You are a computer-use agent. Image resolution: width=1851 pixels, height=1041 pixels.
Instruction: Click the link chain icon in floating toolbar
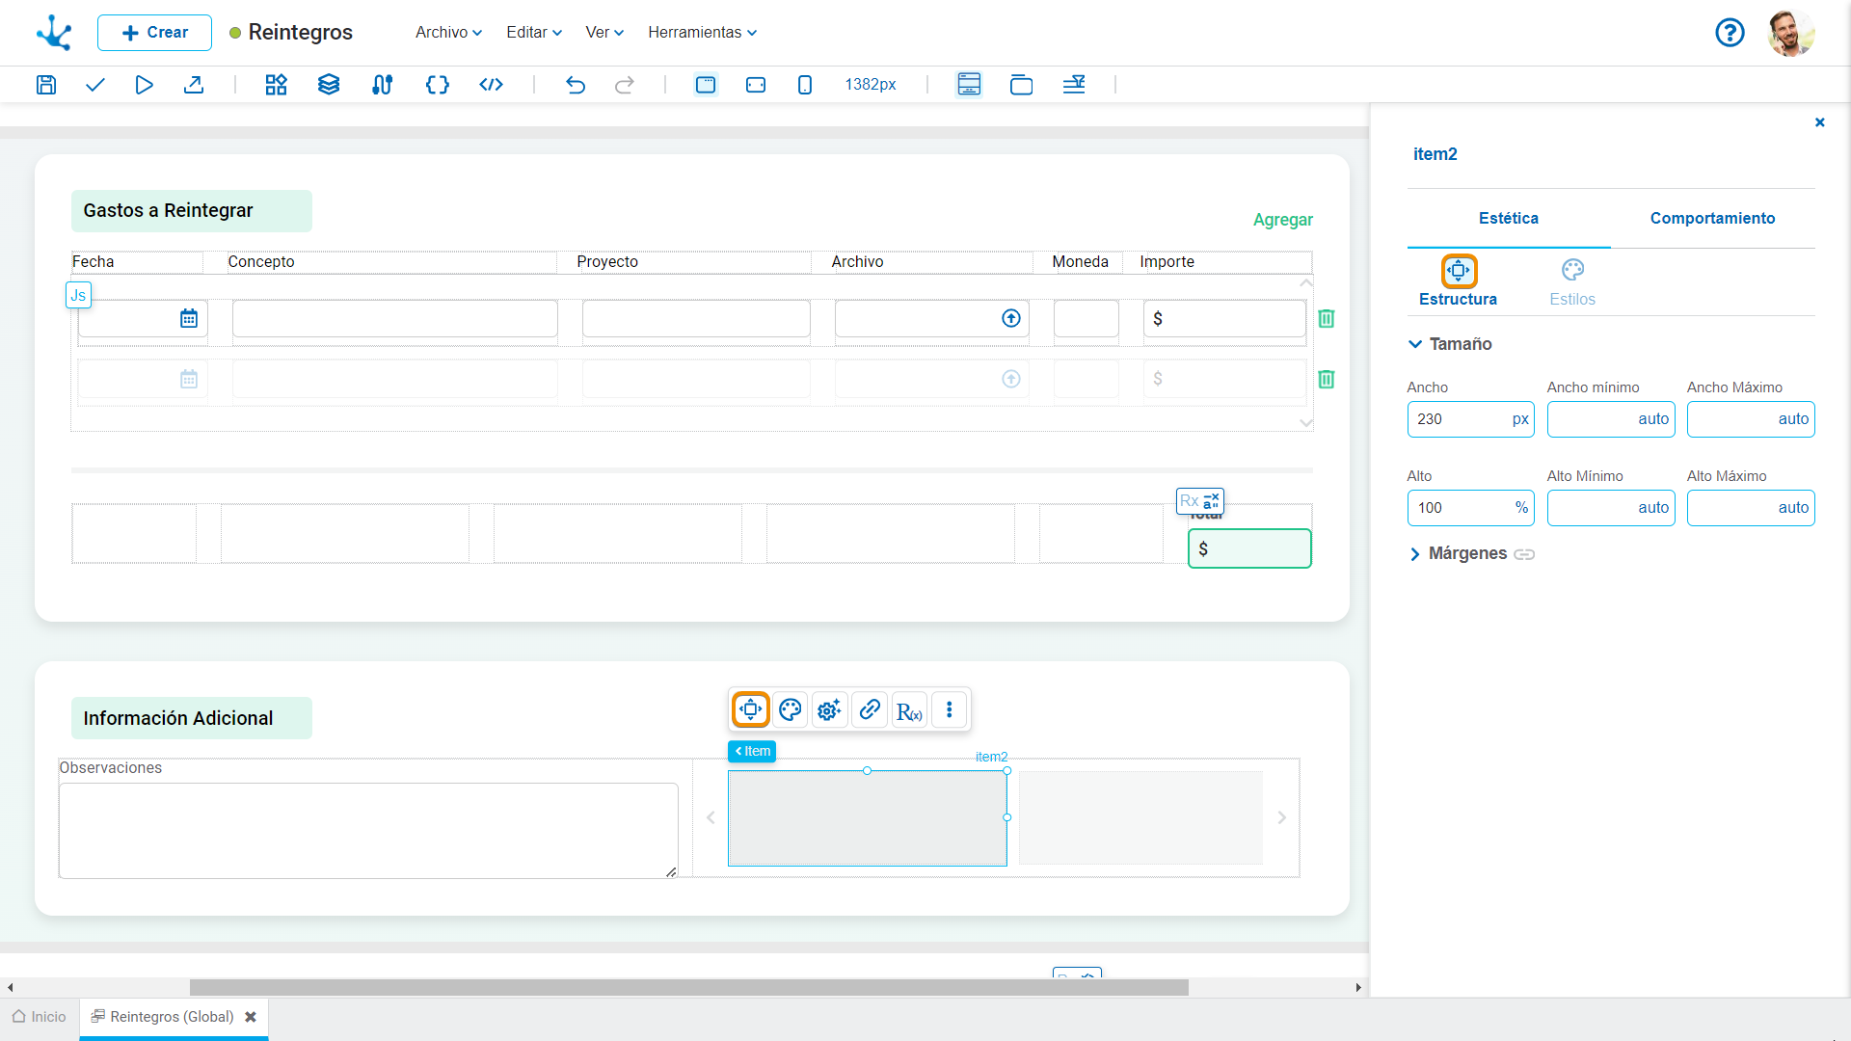[x=870, y=709]
